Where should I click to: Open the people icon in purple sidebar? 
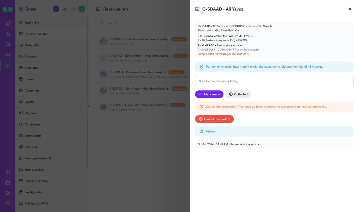click(8, 55)
